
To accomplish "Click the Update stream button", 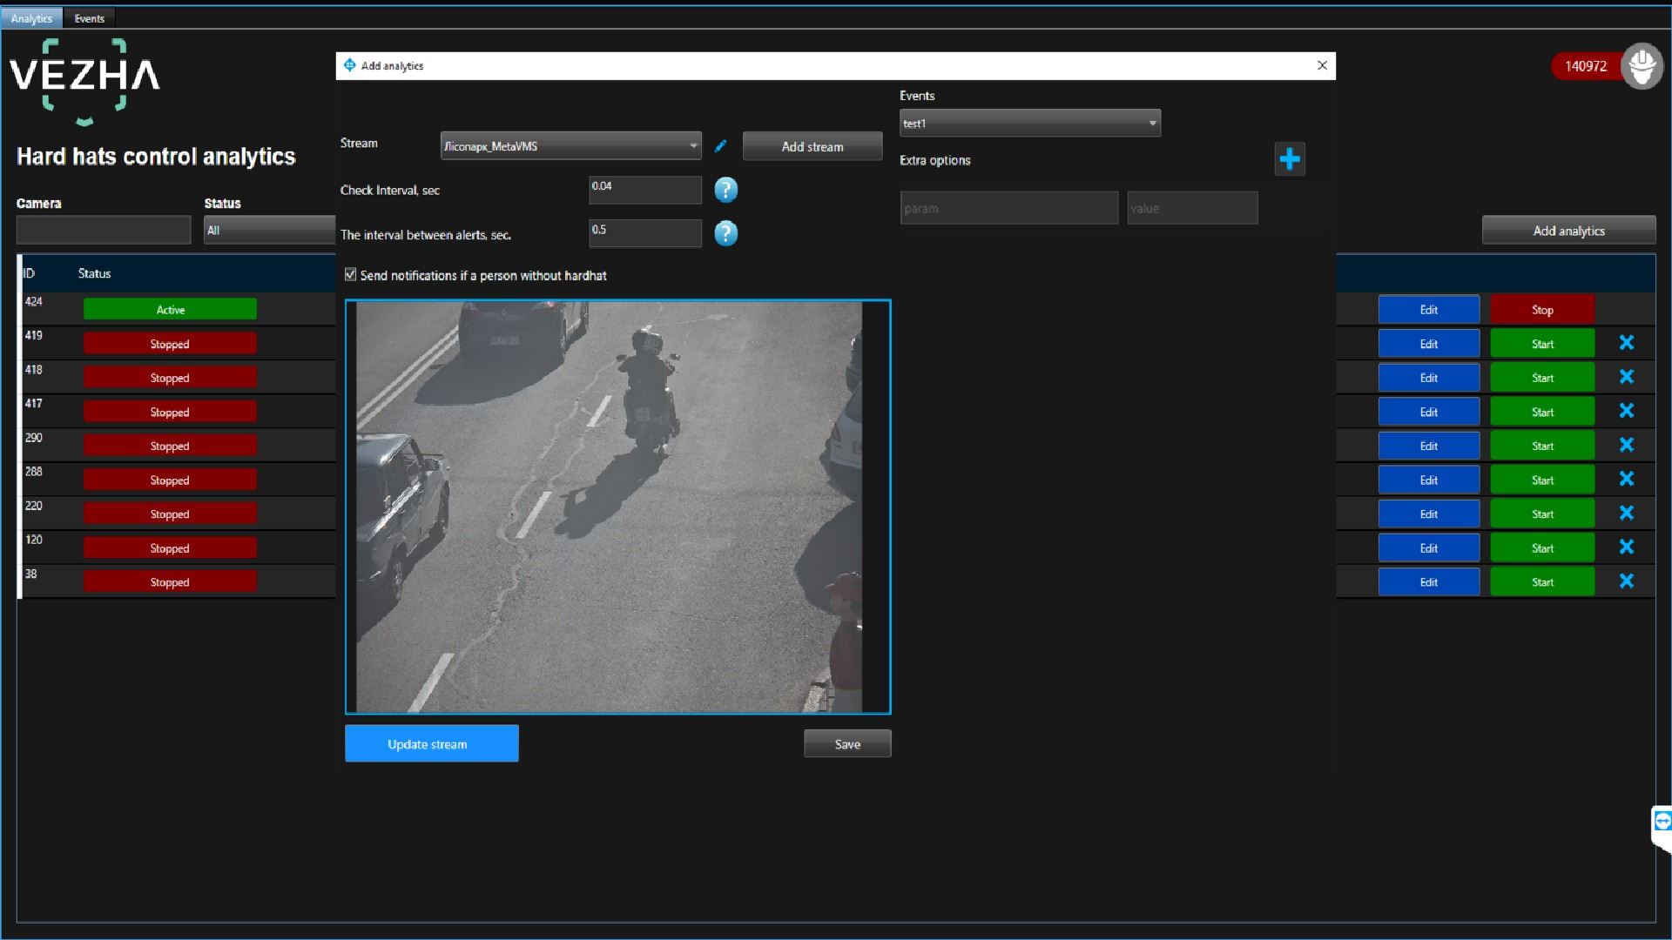I will pos(431,744).
